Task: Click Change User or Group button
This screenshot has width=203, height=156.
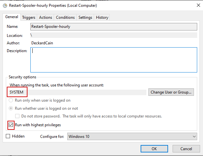Action: 171,92
